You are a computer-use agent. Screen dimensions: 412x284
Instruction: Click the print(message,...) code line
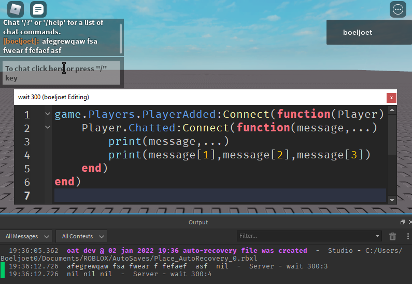click(169, 141)
